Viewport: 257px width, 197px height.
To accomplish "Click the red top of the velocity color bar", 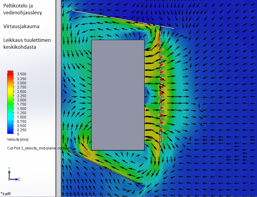I will tap(10, 73).
